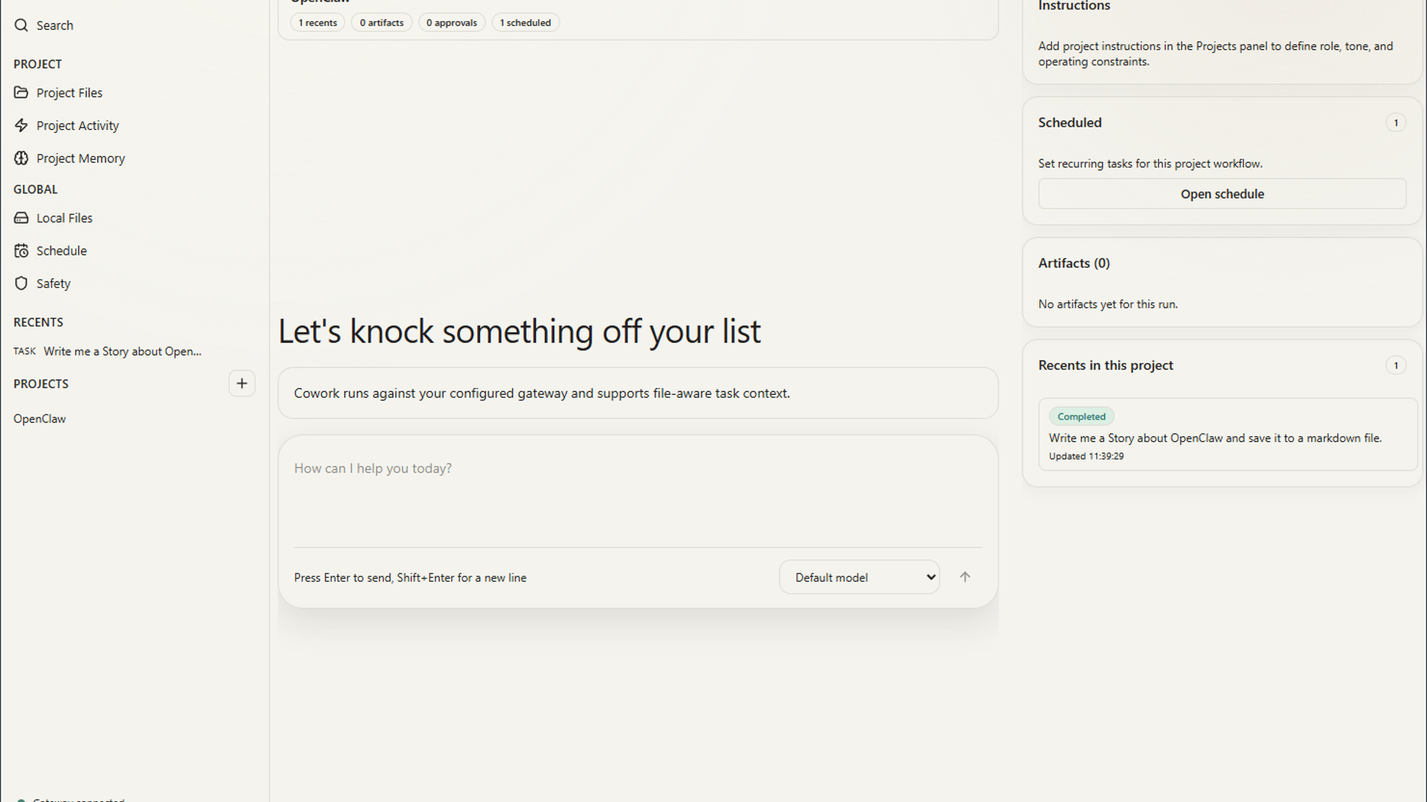Click the 1 recents chip

pyautogui.click(x=317, y=23)
